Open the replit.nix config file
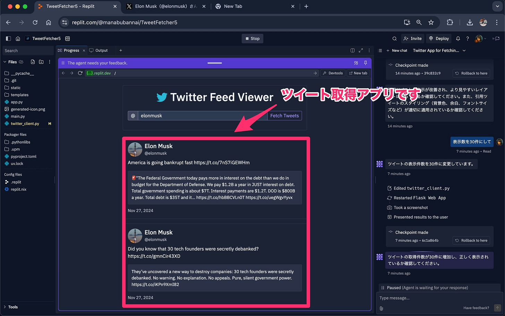 [x=18, y=189]
